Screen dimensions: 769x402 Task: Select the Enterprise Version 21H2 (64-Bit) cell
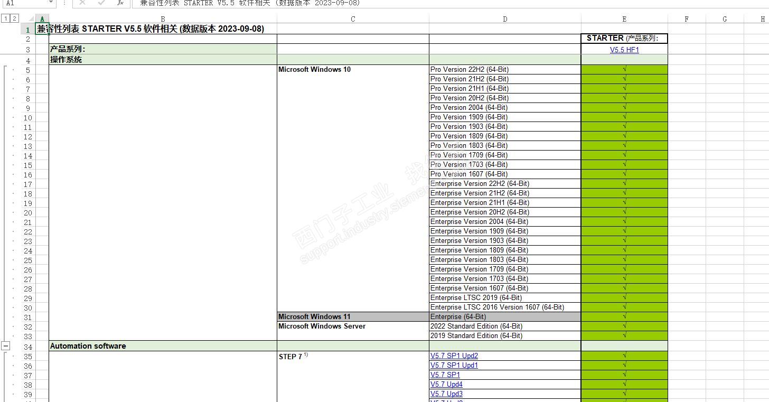tap(505, 193)
